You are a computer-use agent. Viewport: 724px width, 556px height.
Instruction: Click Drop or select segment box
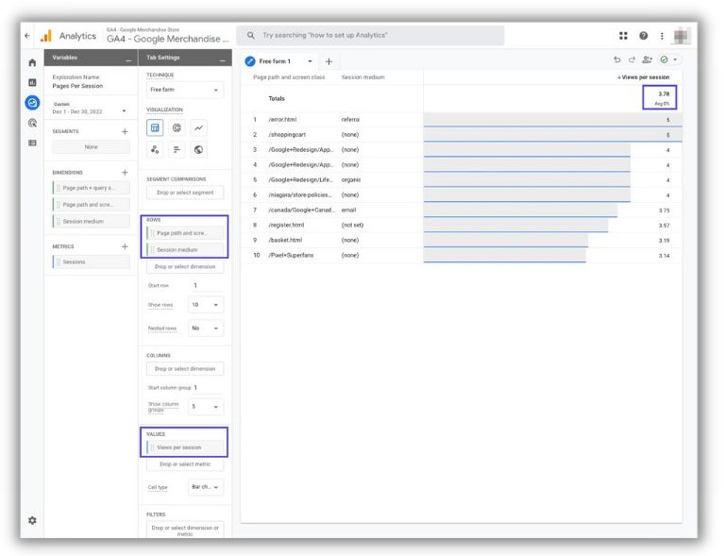click(185, 193)
